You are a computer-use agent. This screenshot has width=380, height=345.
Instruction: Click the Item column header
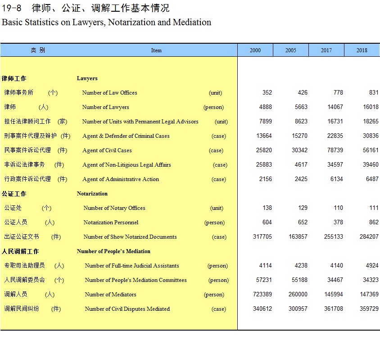click(156, 50)
